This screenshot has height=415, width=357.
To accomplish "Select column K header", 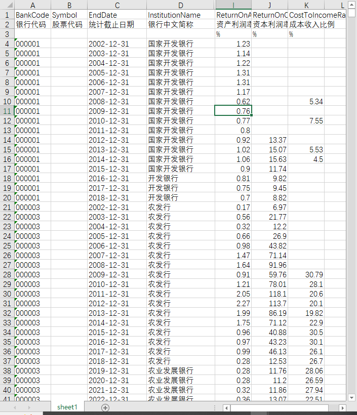I will coord(306,5).
